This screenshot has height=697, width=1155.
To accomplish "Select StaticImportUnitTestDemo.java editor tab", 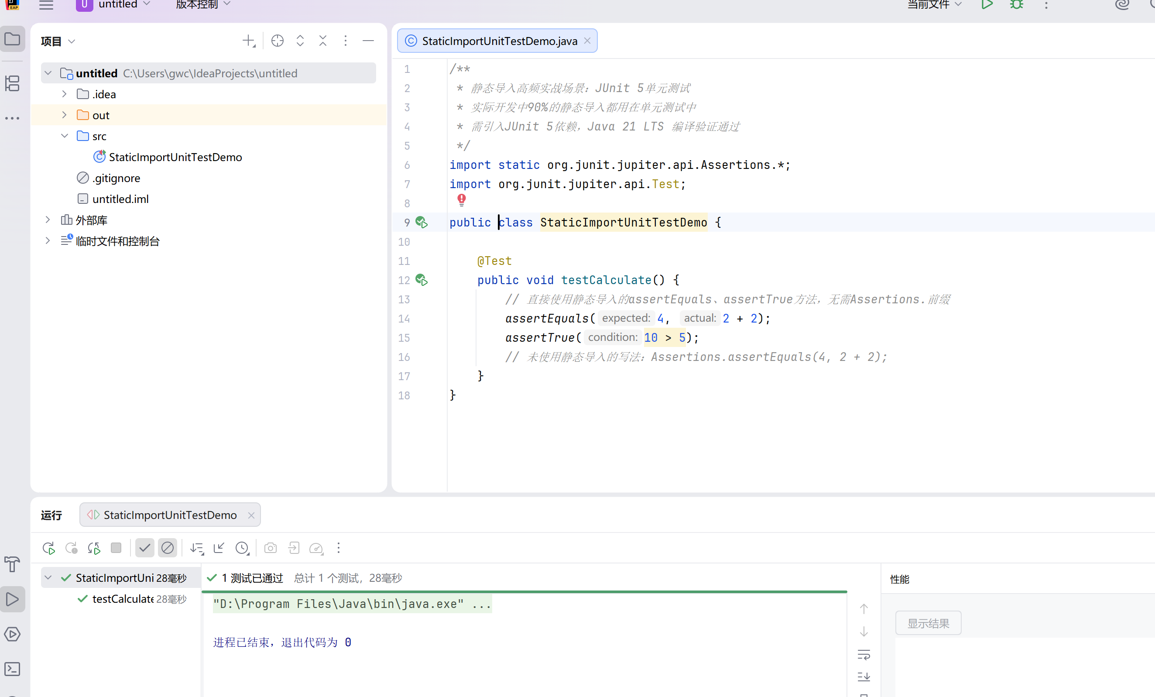I will tap(499, 41).
